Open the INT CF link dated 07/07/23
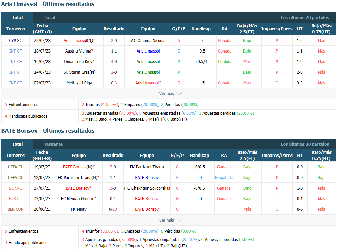The width and height of the screenshot is (338, 251). (x=15, y=83)
